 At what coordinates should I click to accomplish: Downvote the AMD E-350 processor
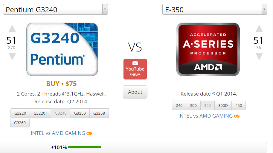pyautogui.click(x=259, y=57)
